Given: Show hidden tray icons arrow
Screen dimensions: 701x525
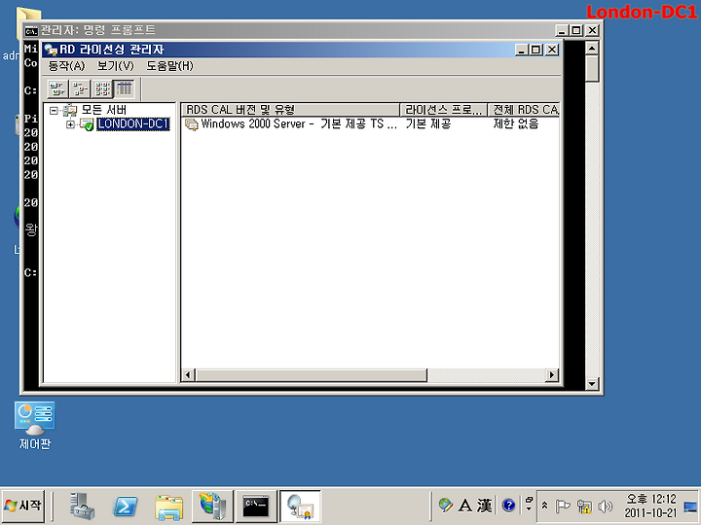Looking at the screenshot, I should point(544,506).
